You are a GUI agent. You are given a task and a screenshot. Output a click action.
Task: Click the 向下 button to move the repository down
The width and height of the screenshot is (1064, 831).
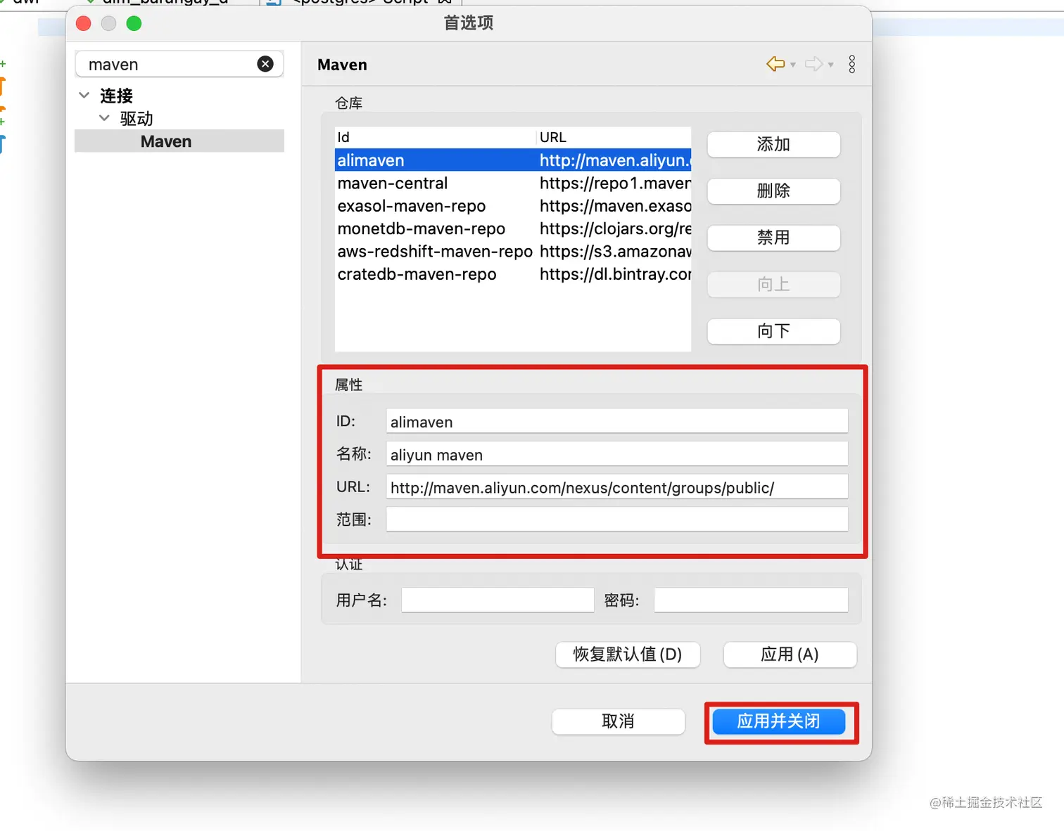773,331
